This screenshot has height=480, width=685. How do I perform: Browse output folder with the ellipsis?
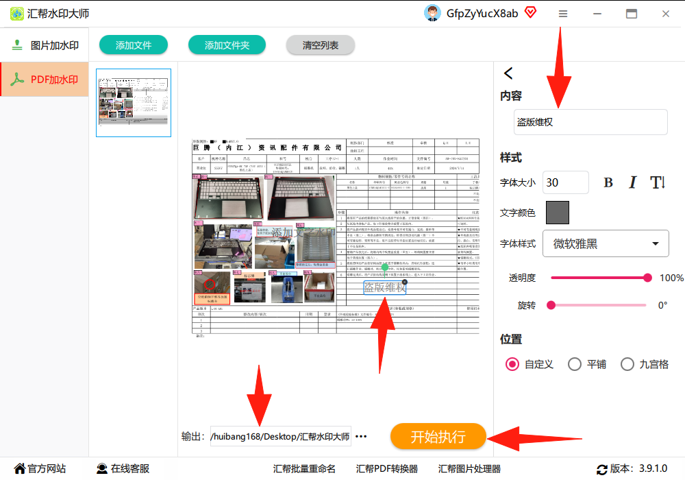click(361, 436)
